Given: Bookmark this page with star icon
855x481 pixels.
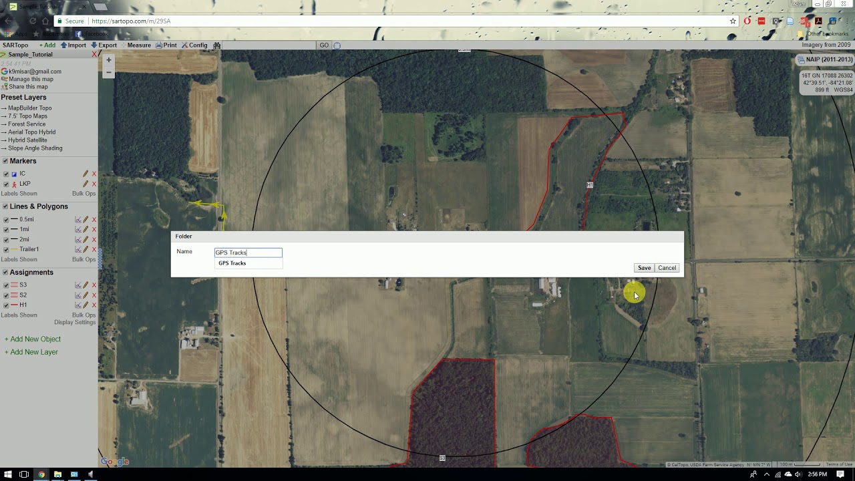Looking at the screenshot, I should point(733,21).
